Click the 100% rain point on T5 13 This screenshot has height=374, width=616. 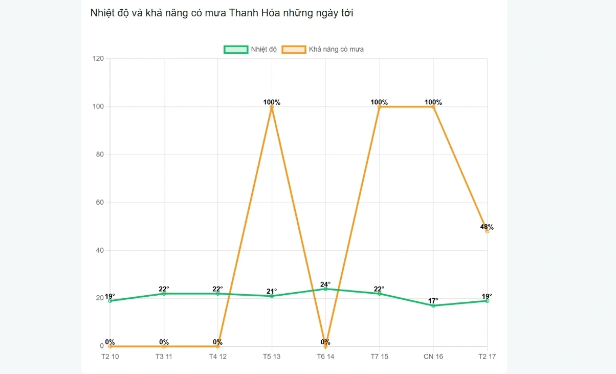(x=272, y=107)
